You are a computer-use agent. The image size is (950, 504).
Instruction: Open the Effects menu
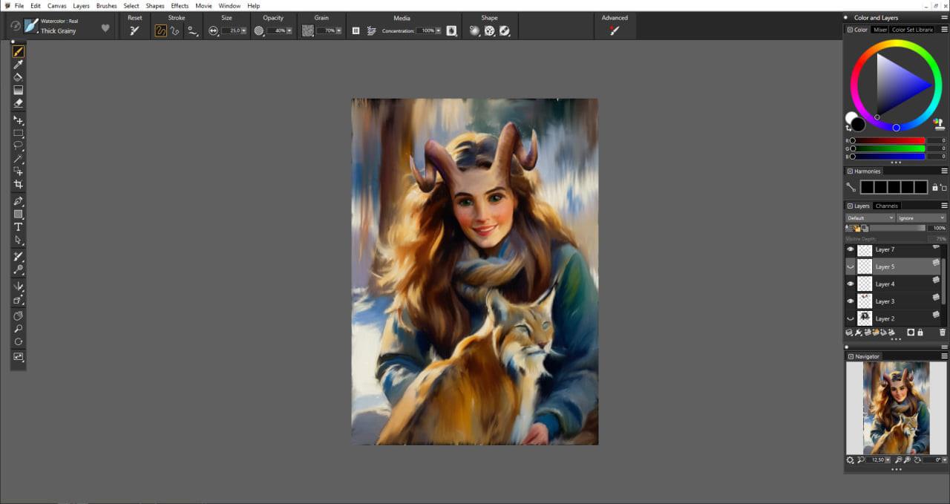(x=180, y=5)
